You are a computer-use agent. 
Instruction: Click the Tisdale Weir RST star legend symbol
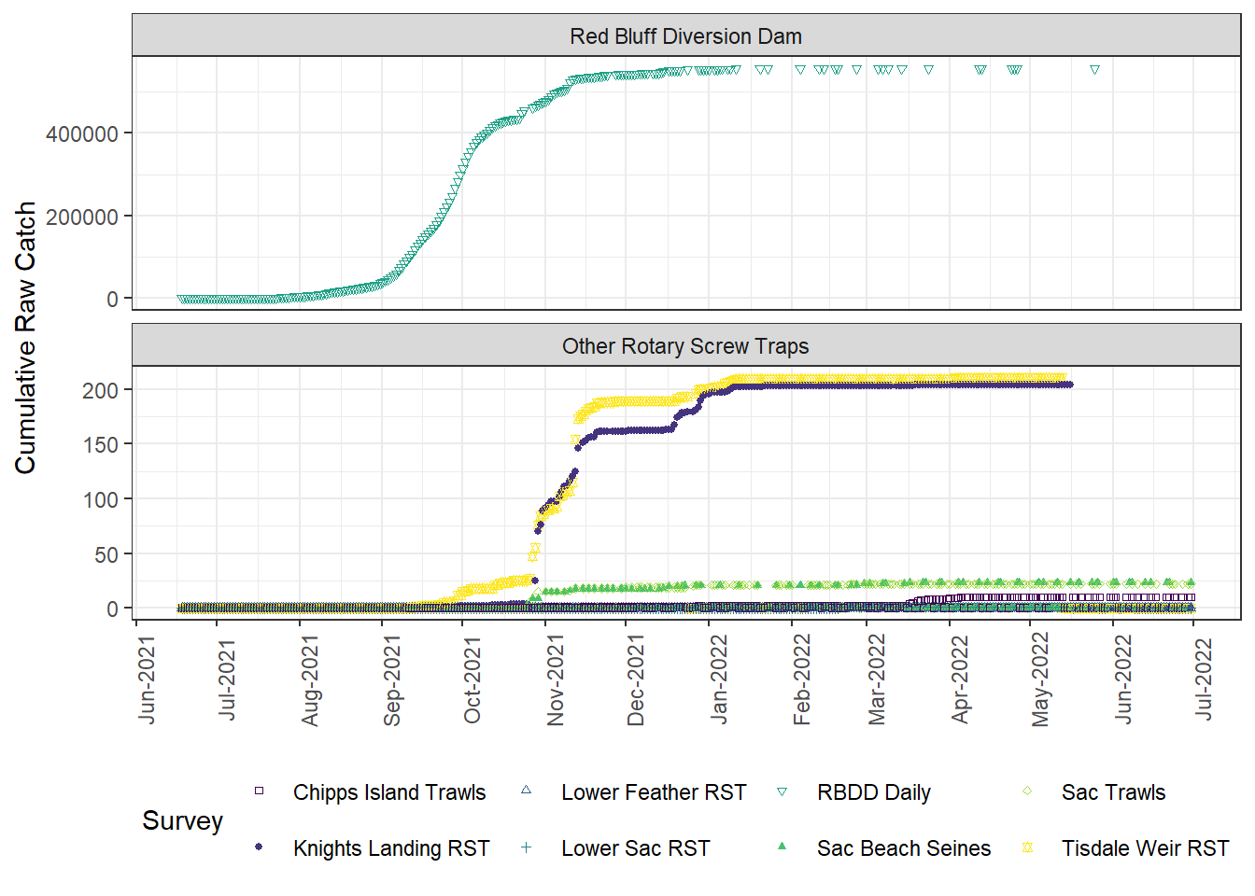(1027, 847)
